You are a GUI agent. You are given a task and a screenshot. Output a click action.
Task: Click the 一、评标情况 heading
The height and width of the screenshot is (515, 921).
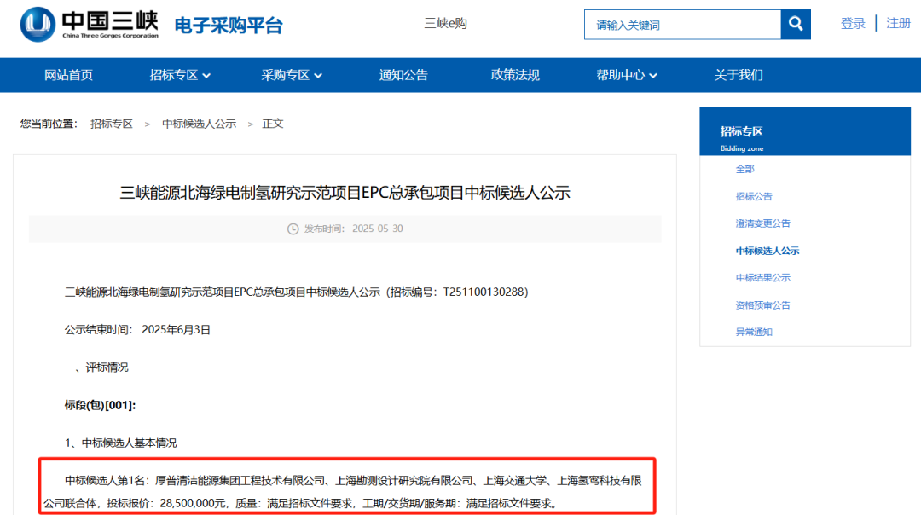click(x=96, y=367)
